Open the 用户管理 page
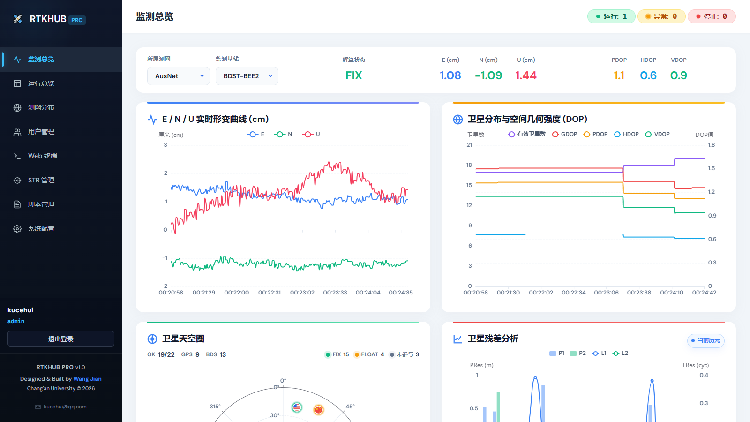Viewport: 750px width, 422px height. [x=61, y=132]
